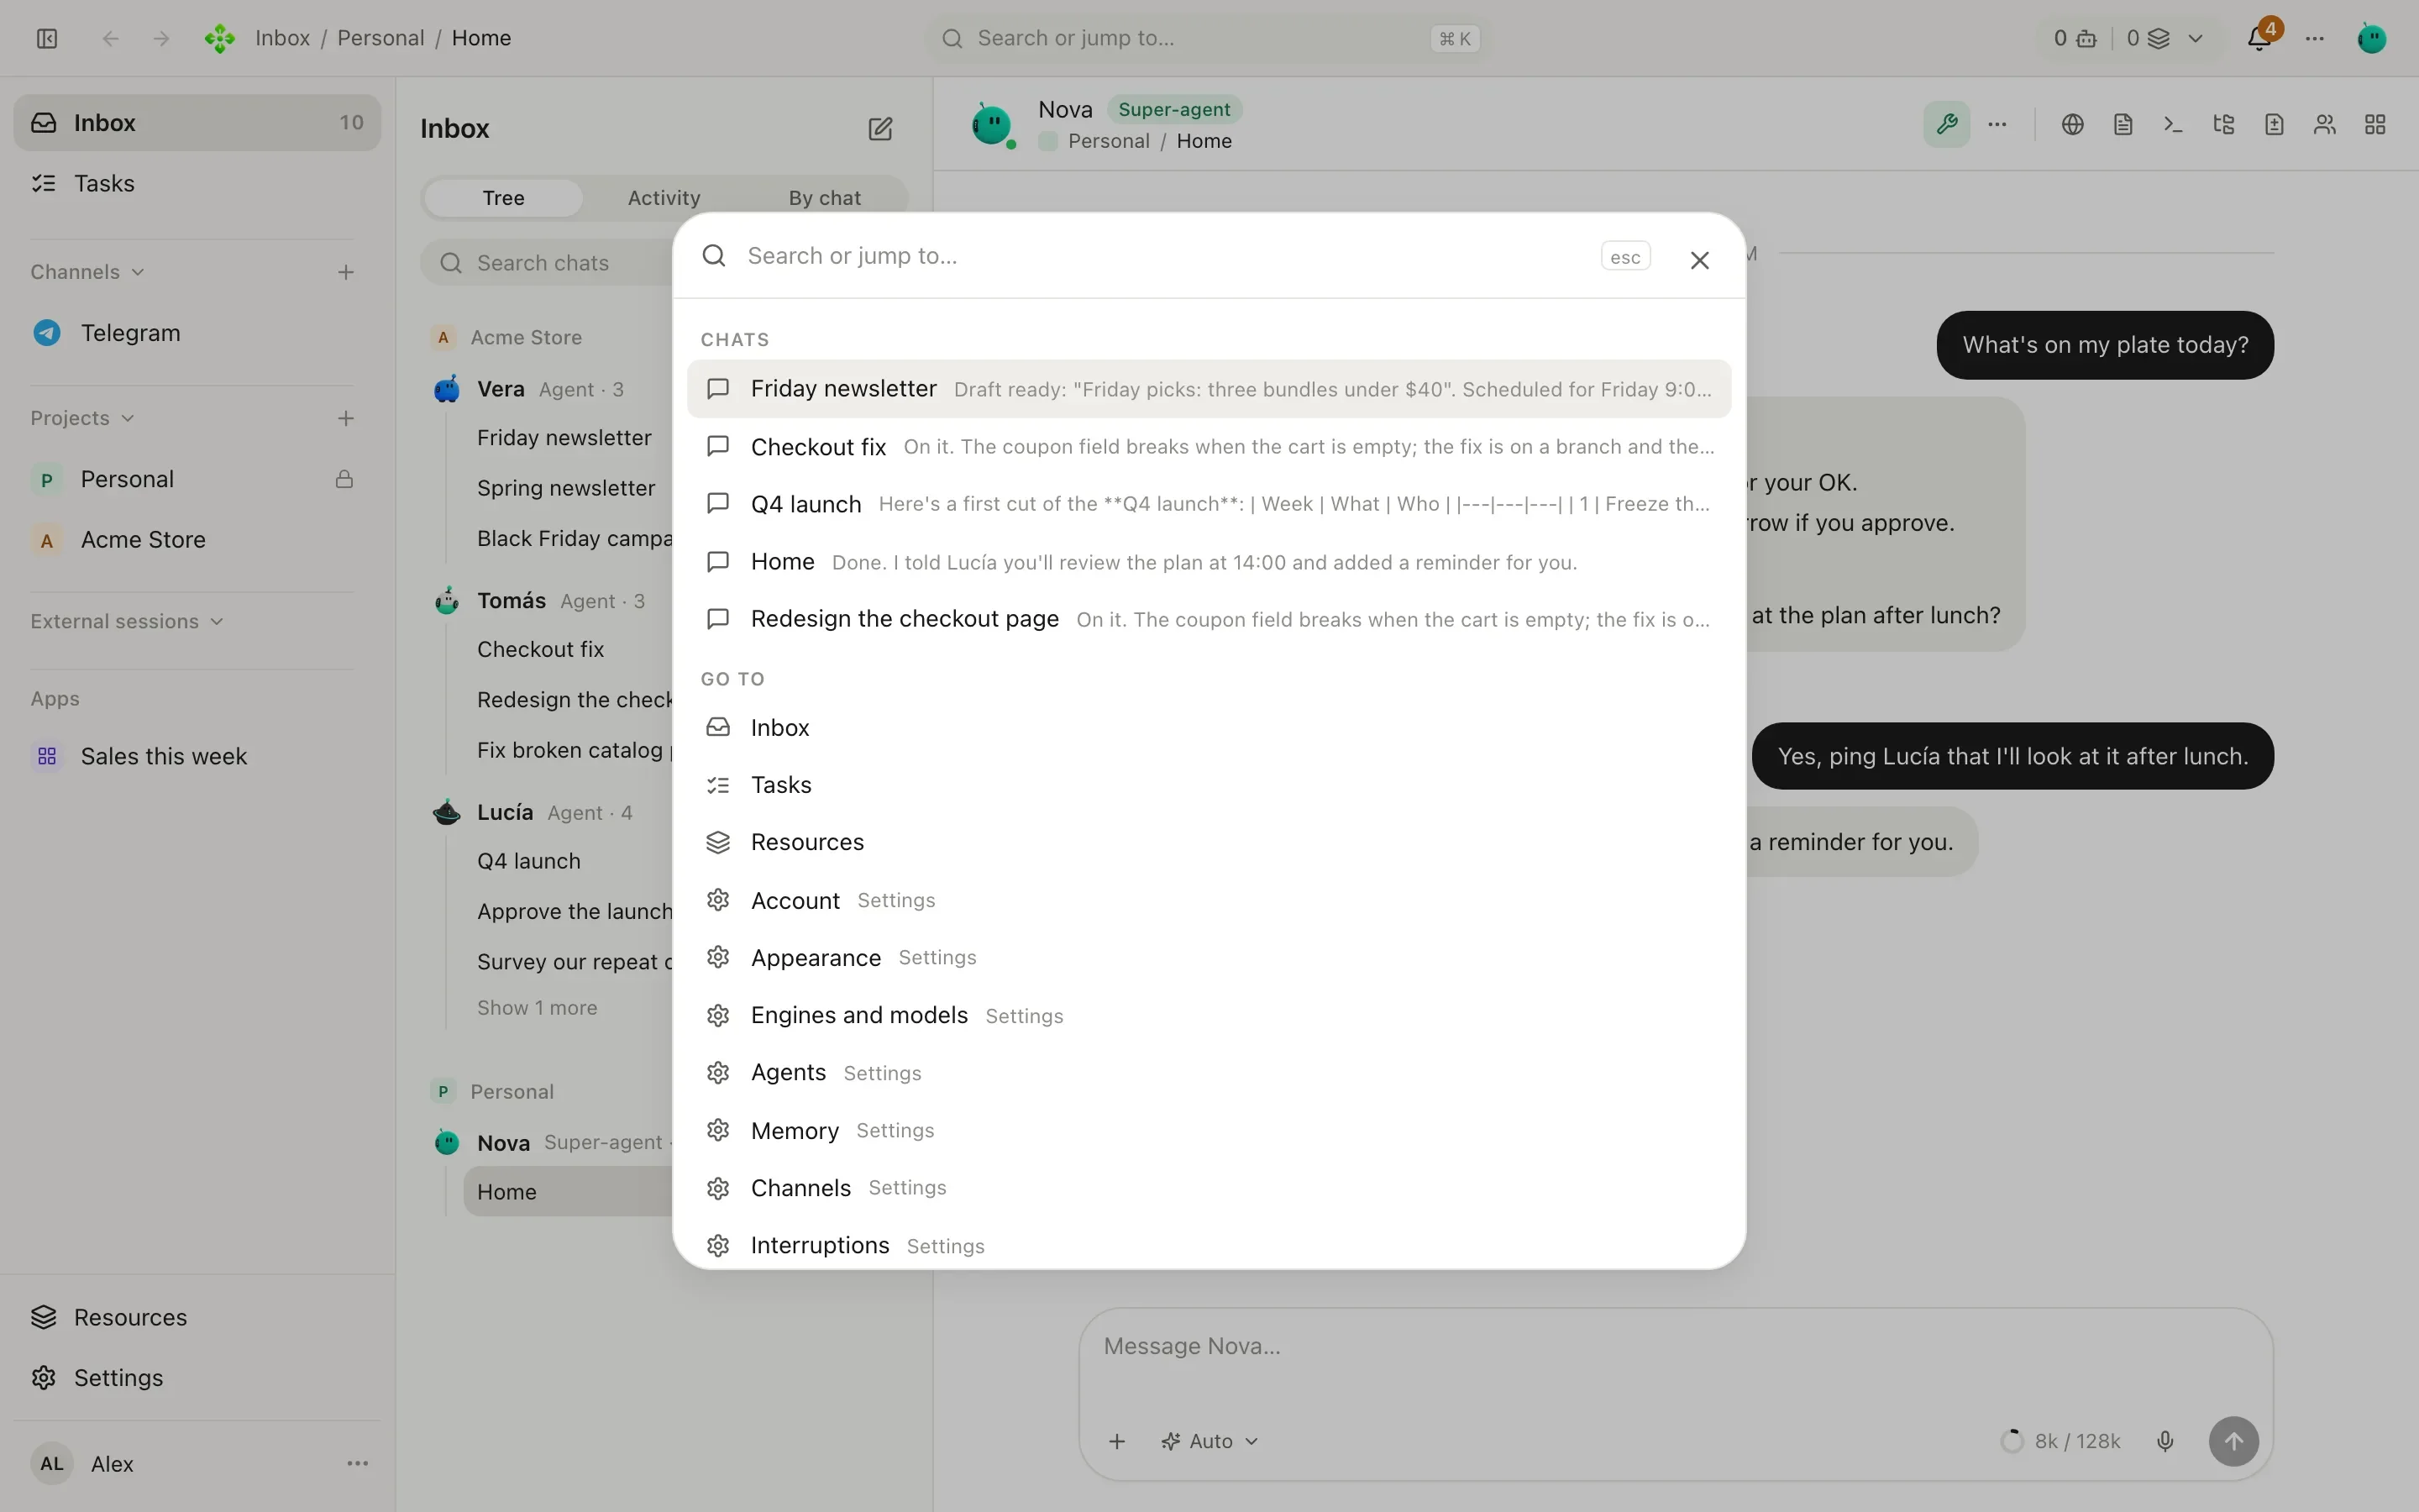The image size is (2419, 1512).
Task: Show 1 more chat under Lucía
Action: tap(537, 1008)
